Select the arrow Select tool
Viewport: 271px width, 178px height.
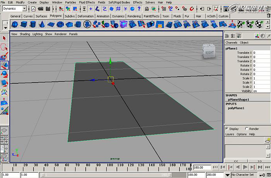(5, 38)
